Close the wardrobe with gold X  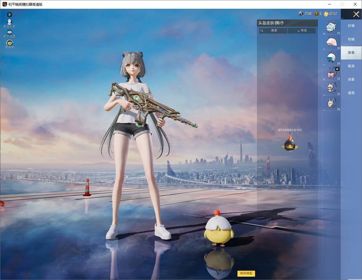point(356,14)
